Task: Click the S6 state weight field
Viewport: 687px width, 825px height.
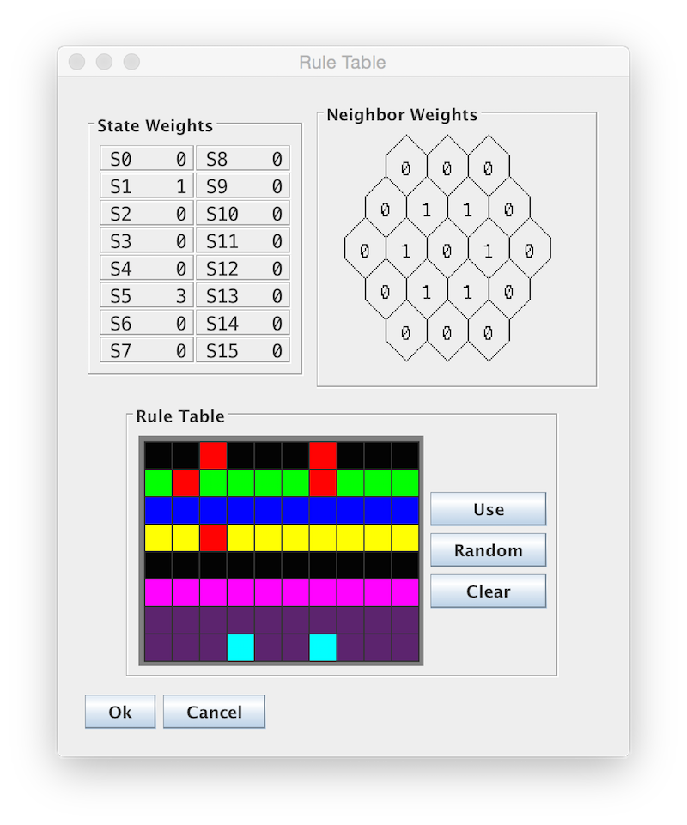Action: pos(147,323)
